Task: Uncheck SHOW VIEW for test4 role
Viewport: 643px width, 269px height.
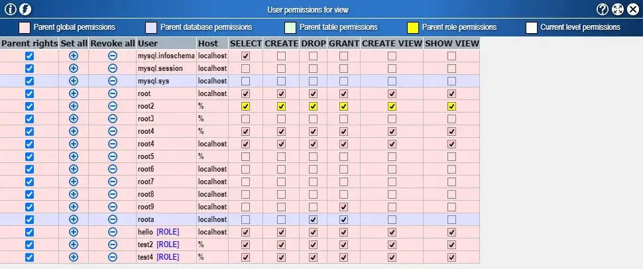Action: [451, 258]
